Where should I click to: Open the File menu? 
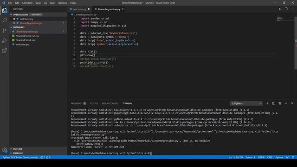(10, 3)
